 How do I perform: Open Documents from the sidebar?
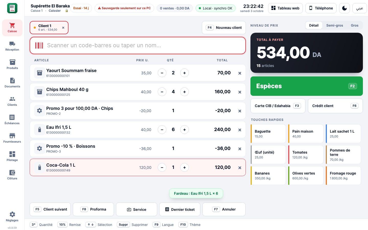(12, 83)
